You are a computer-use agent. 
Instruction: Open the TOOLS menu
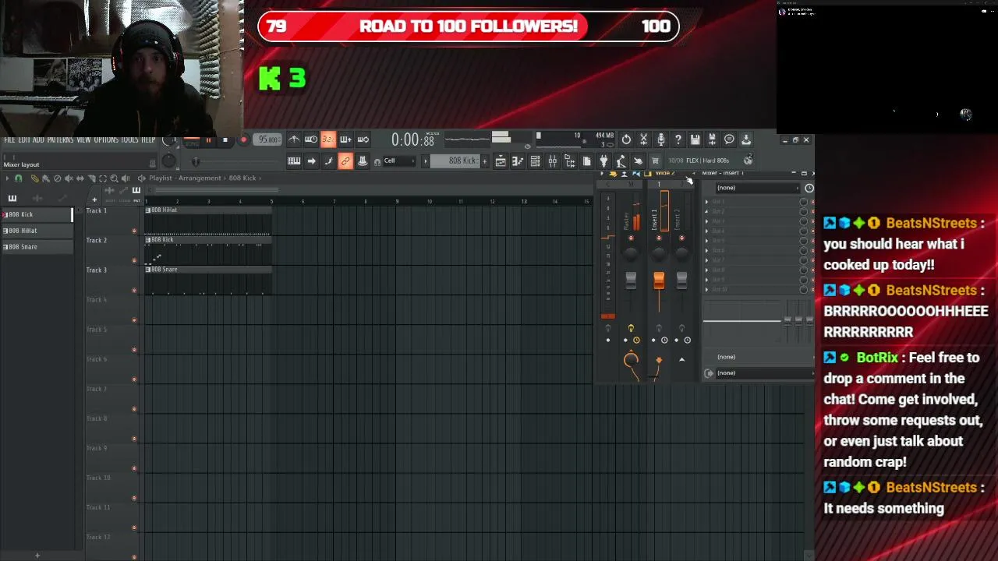(129, 139)
